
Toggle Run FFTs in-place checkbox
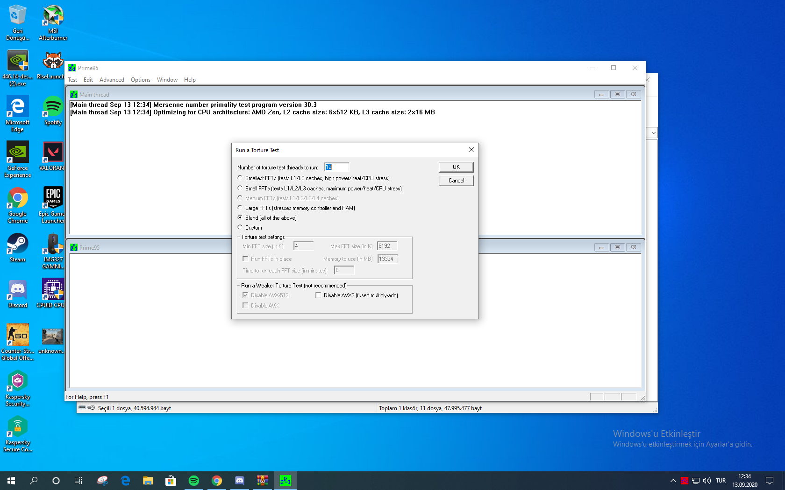click(245, 259)
